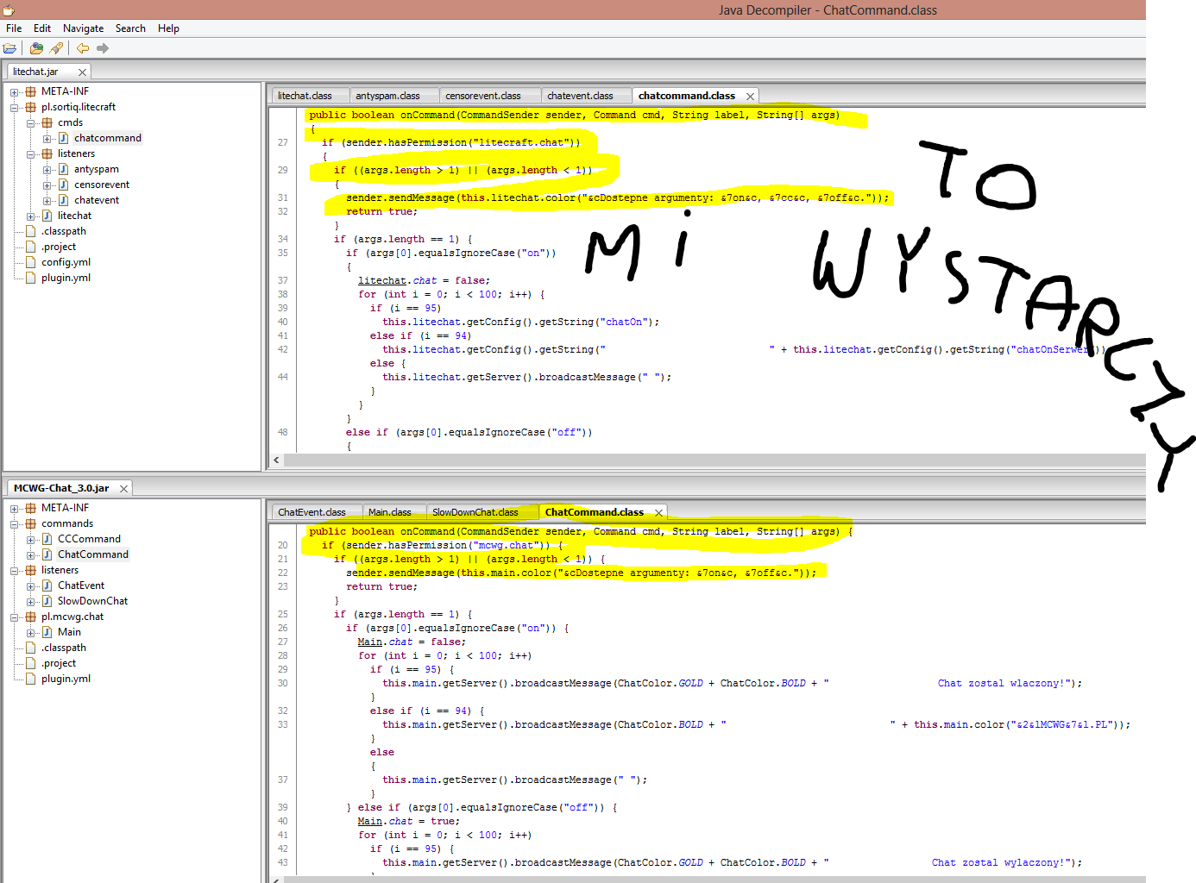Click the litechat link in line 37

382,280
